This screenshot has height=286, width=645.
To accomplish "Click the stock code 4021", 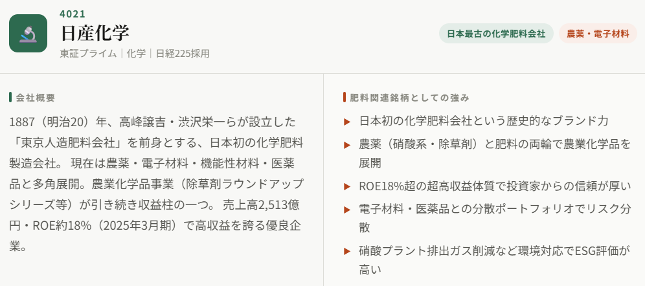I will [x=73, y=14].
